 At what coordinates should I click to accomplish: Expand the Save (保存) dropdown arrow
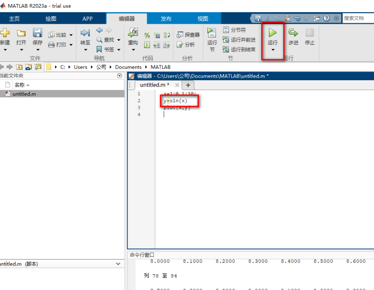[x=38, y=50]
